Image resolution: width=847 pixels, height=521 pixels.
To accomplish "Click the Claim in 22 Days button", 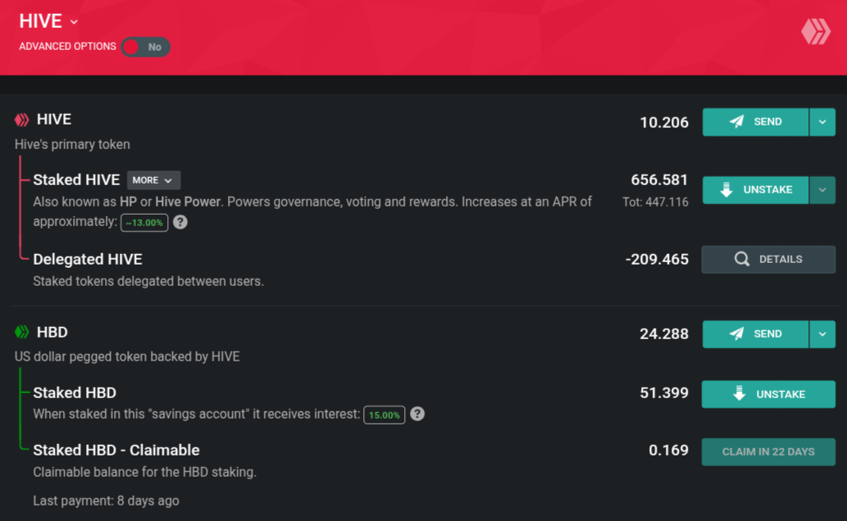I will [768, 452].
